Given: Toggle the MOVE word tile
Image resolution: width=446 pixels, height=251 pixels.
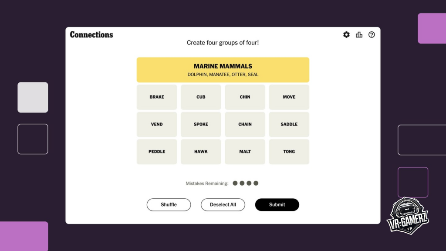Looking at the screenshot, I should point(289,97).
